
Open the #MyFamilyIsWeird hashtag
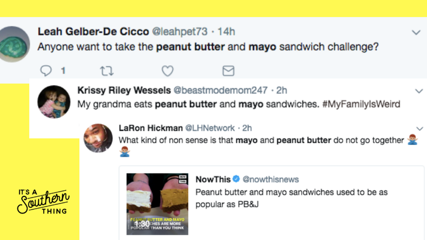361,104
